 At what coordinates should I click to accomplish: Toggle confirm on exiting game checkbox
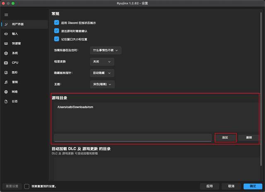[x=57, y=31]
